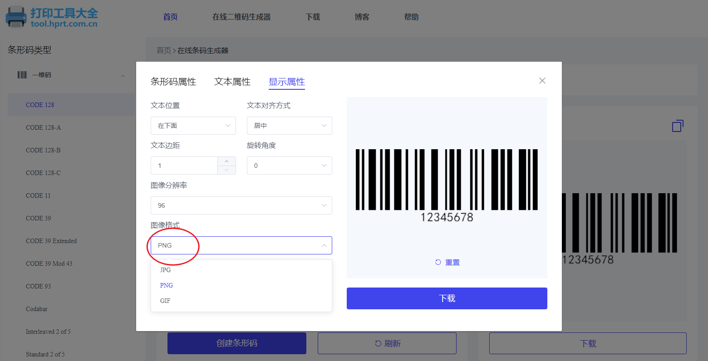The height and width of the screenshot is (361, 708).
Task: Collapse the 图像格式 PNG dropdown
Action: tap(241, 245)
